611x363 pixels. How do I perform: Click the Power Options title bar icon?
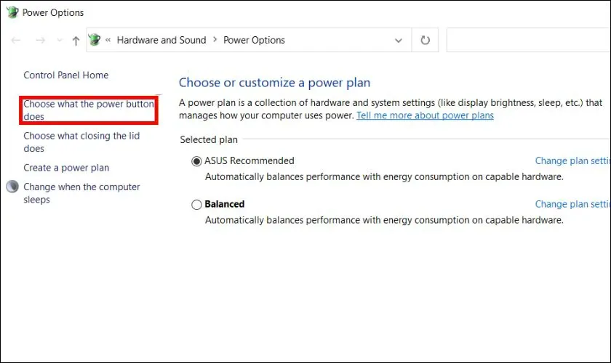pos(12,12)
